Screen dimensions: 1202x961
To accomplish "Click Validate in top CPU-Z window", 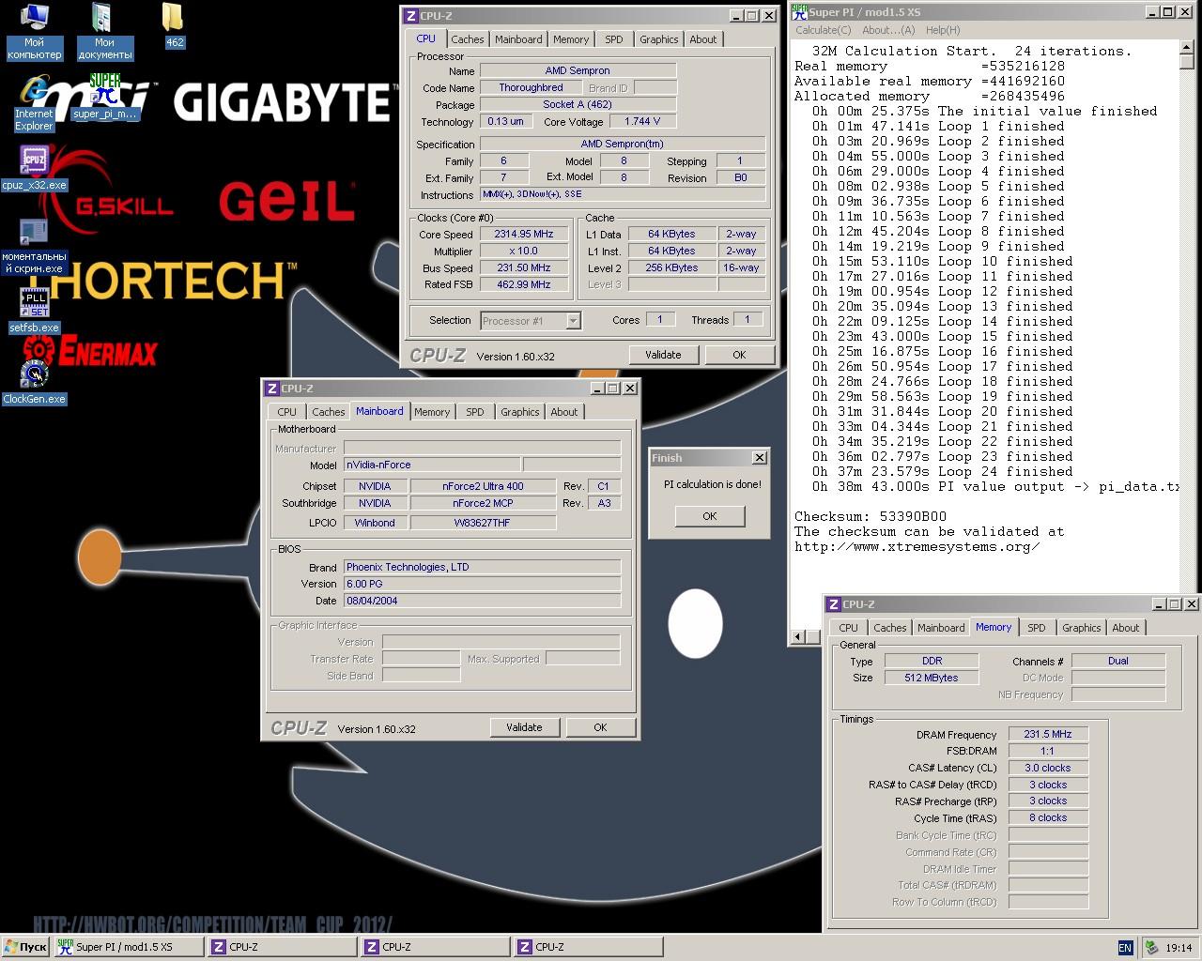I will (x=663, y=355).
